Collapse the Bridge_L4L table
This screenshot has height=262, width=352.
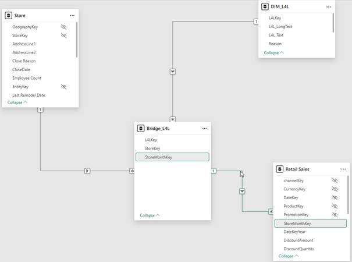click(x=150, y=215)
